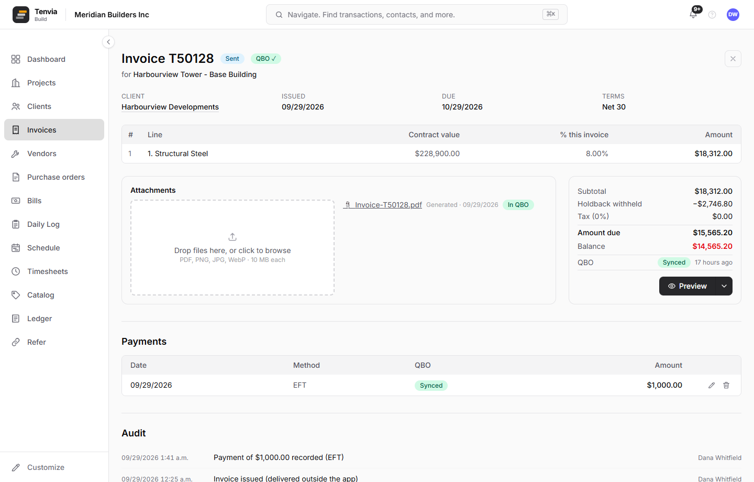Viewport: 754px width, 482px height.
Task: Collapse the sidebar with chevron button
Action: point(108,42)
